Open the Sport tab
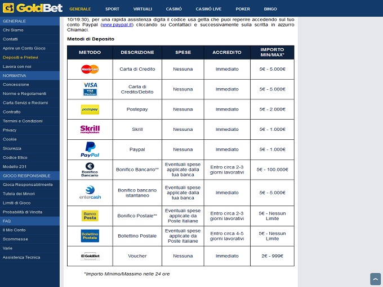383x287 pixels. [x=112, y=9]
